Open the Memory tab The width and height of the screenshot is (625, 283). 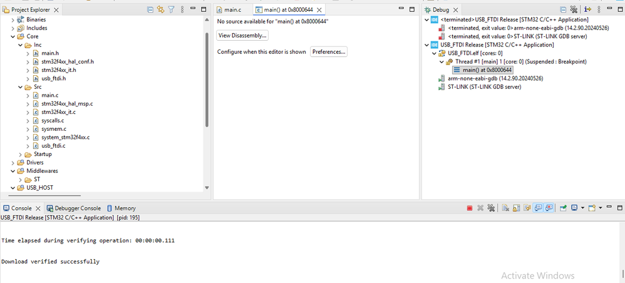(x=121, y=208)
